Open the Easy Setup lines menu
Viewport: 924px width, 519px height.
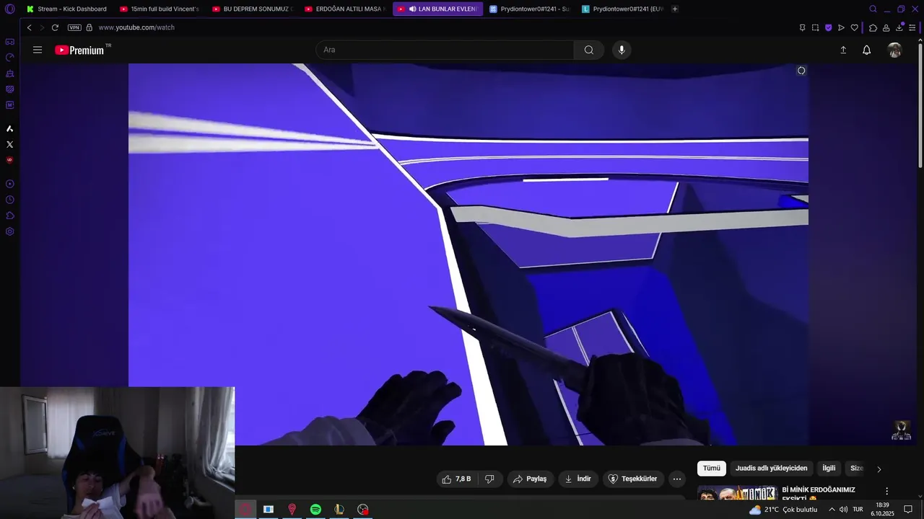pyautogui.click(x=912, y=27)
